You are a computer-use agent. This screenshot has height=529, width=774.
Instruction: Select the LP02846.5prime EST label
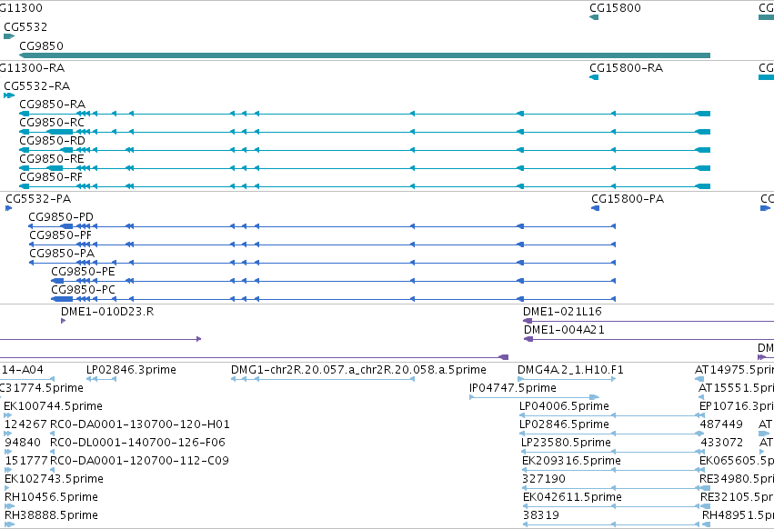[x=564, y=424]
